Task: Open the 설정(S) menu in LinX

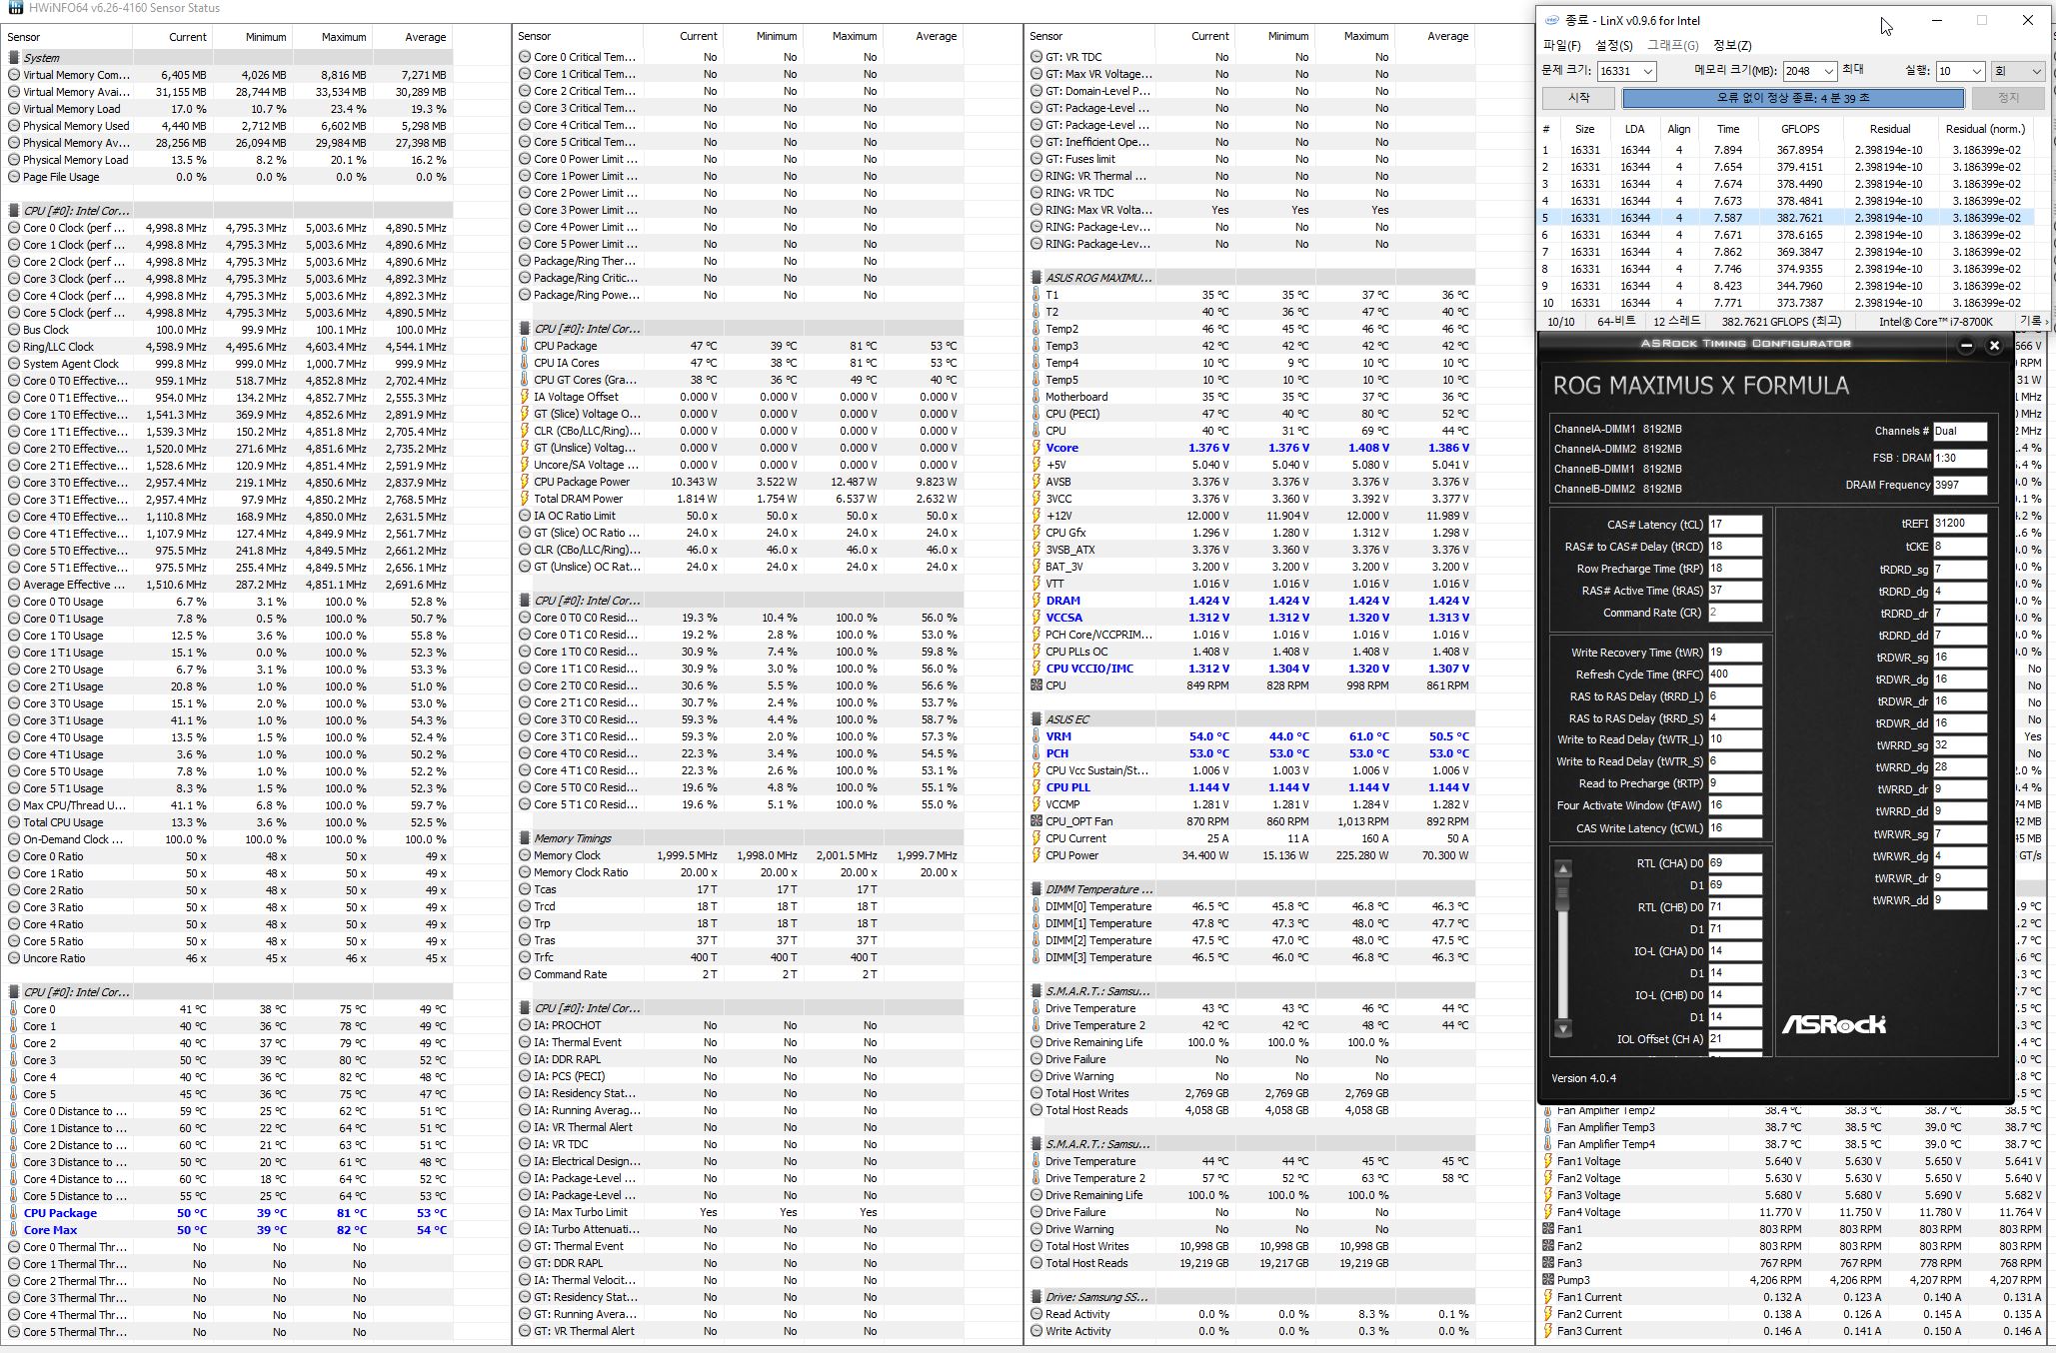Action: coord(1613,45)
